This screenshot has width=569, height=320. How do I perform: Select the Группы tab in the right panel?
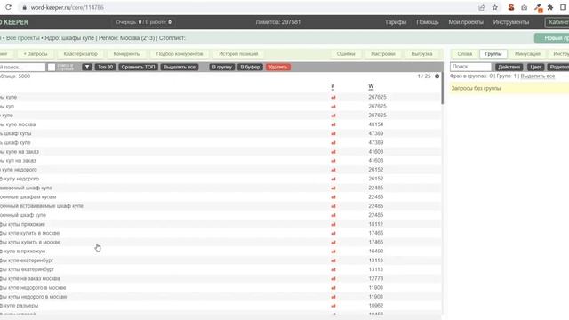tap(493, 54)
